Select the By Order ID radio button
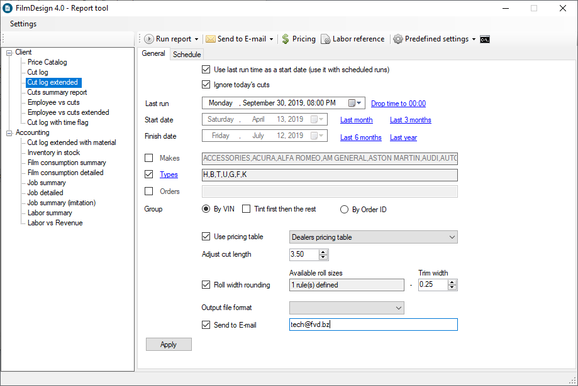This screenshot has width=578, height=386. tap(344, 210)
